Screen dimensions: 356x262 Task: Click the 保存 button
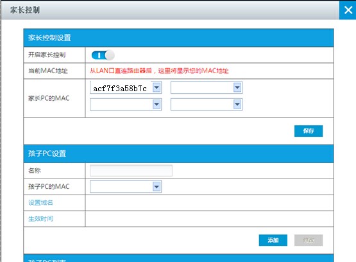(309, 131)
